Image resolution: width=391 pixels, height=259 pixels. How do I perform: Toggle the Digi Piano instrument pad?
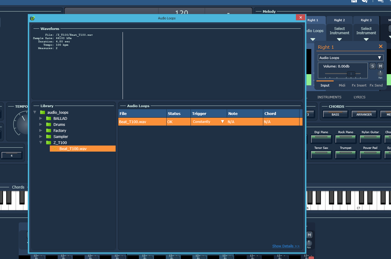coord(321,139)
